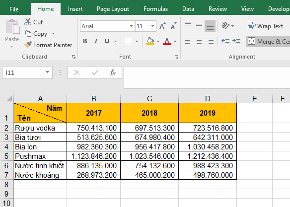Align text right
Viewport: 290px width, 207px height.
pyautogui.click(x=210, y=41)
